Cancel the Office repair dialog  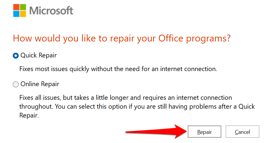point(242,132)
